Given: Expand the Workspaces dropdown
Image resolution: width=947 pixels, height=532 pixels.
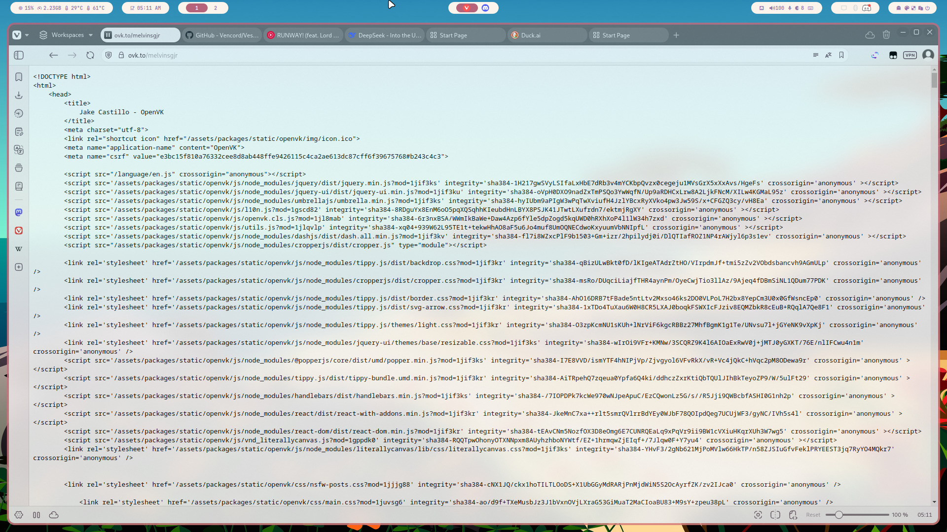Looking at the screenshot, I should point(67,35).
